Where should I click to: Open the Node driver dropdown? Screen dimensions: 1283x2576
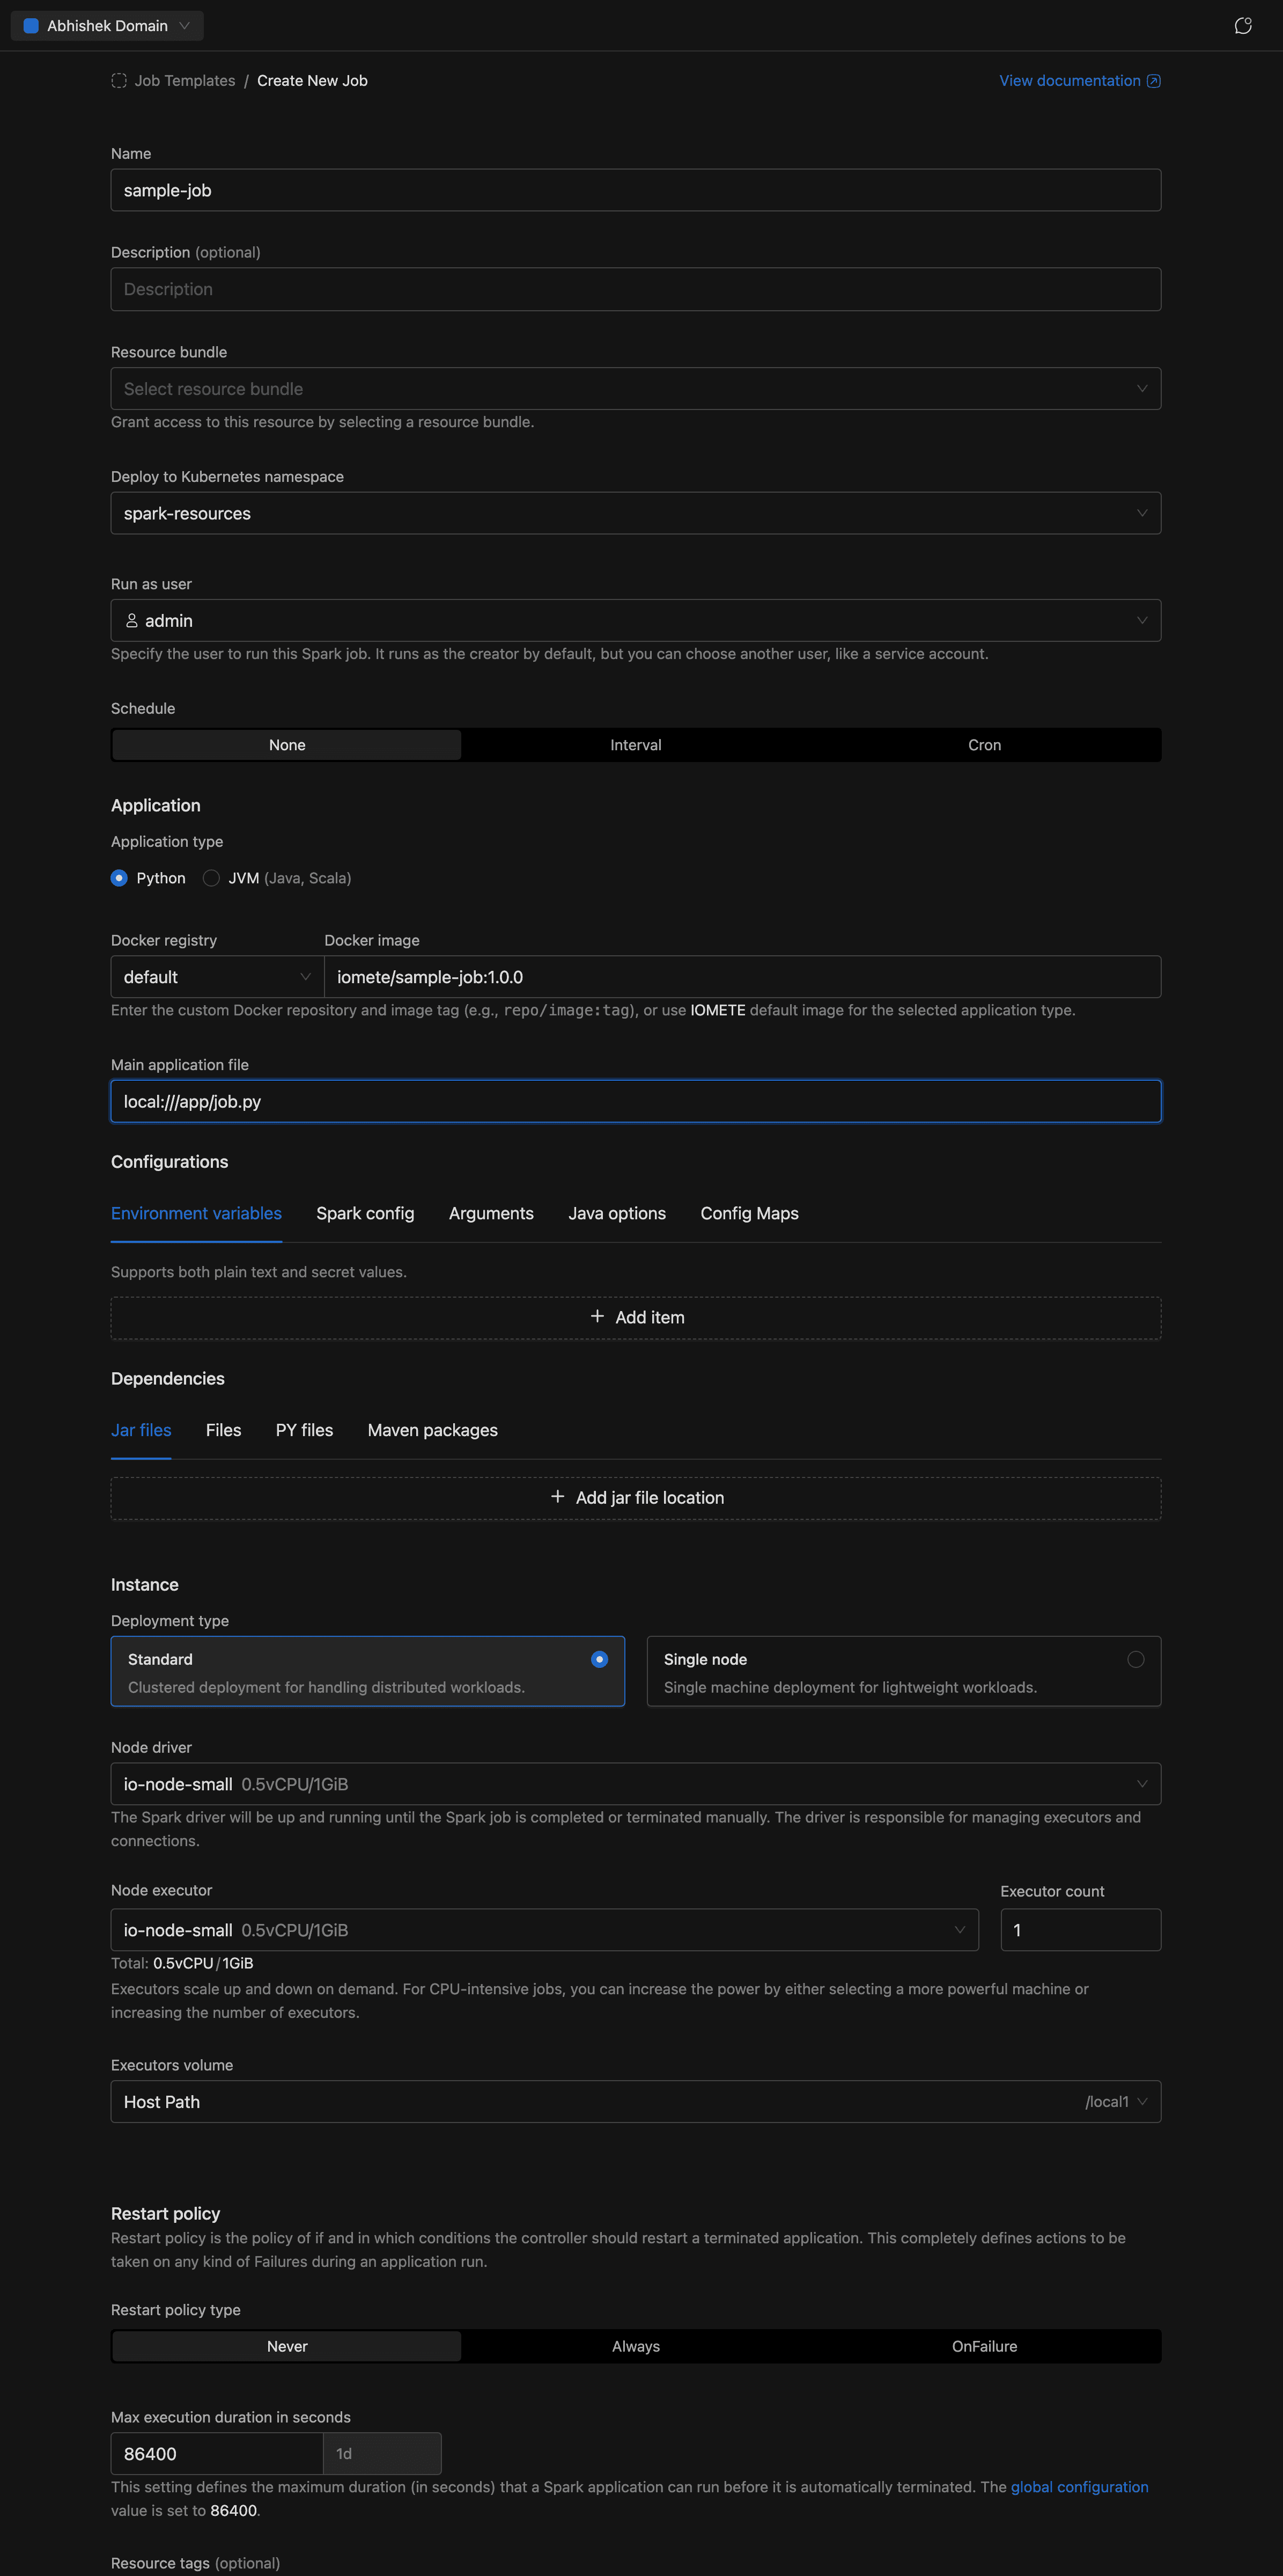click(x=636, y=1784)
